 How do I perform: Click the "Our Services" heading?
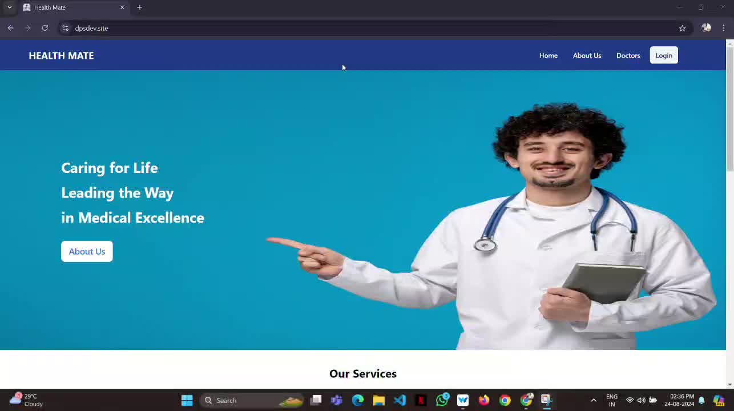point(363,374)
